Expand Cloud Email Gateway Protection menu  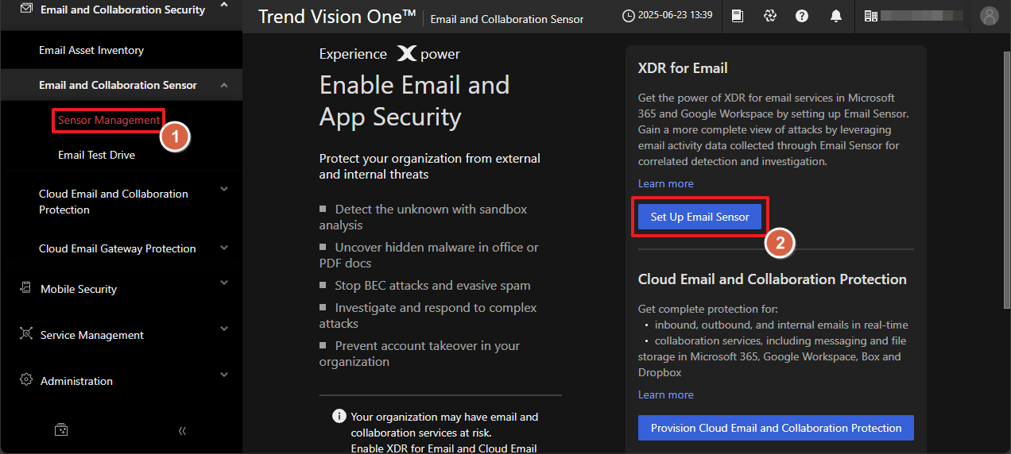224,248
